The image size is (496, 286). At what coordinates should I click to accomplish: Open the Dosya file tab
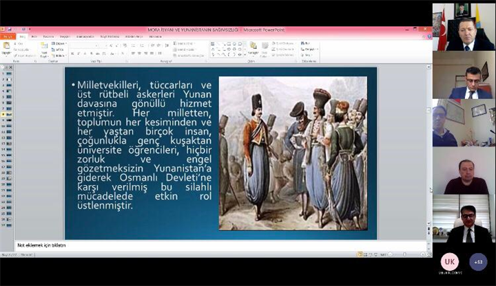click(8, 36)
